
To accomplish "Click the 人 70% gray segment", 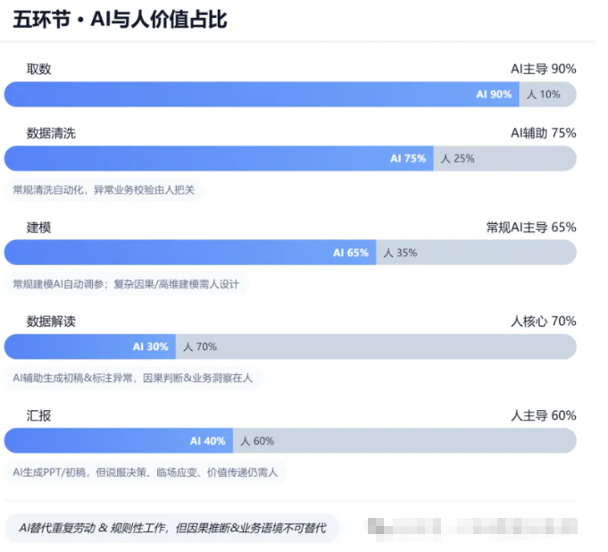I will [x=376, y=347].
